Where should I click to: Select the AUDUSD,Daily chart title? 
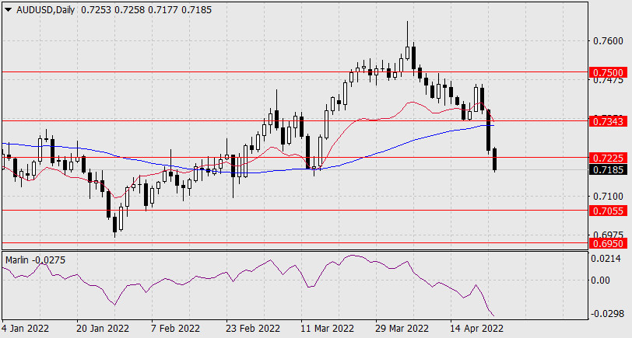(x=46, y=9)
